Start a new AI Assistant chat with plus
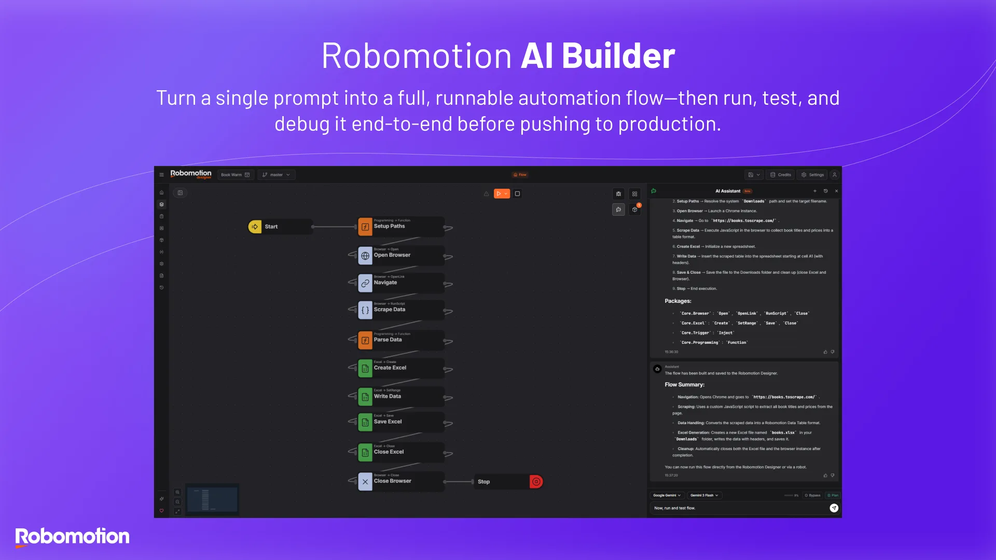996x560 pixels. point(814,191)
